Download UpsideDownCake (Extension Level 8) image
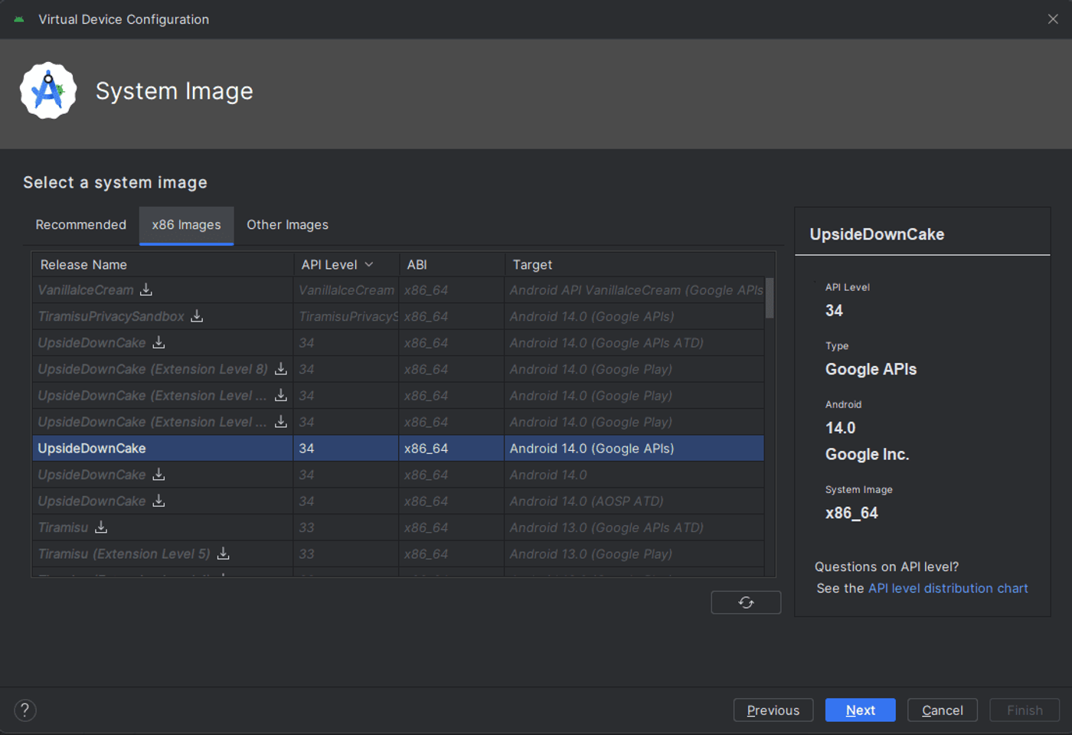 (281, 368)
